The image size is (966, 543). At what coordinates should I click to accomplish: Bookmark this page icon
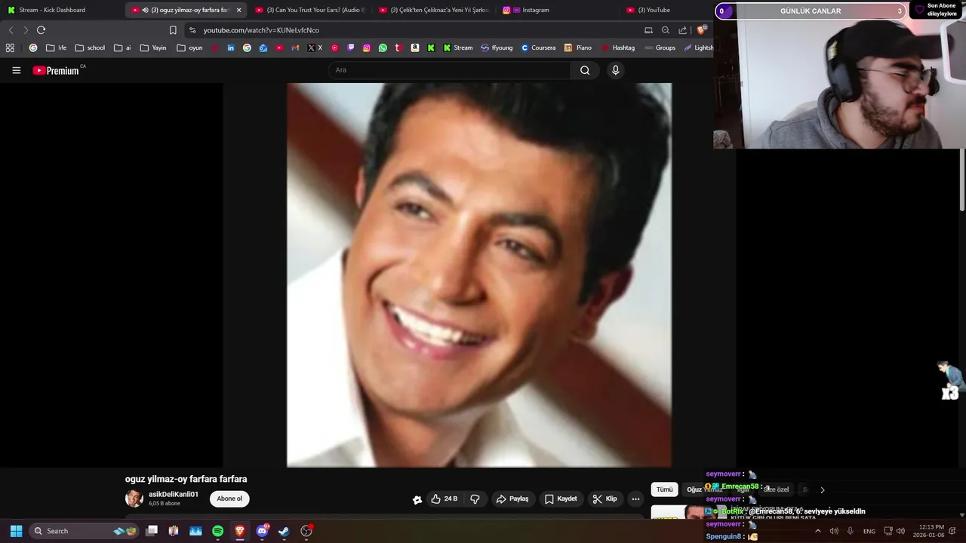(x=173, y=30)
